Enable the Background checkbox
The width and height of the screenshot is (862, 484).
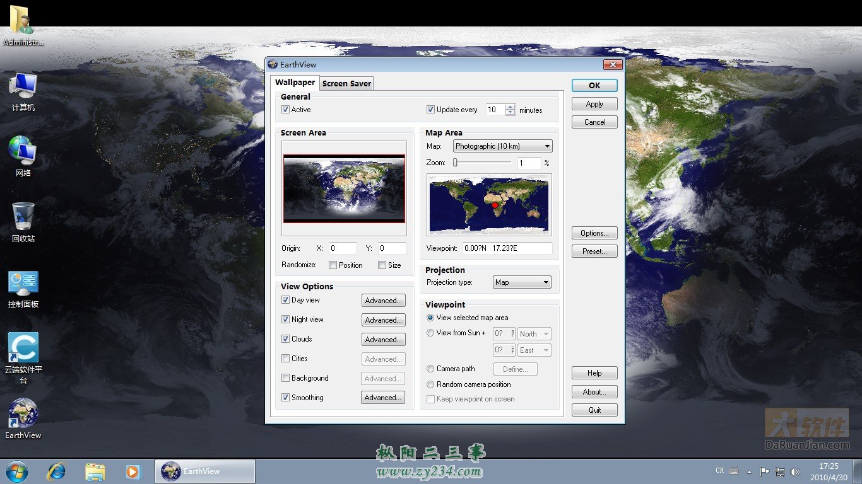pos(285,378)
